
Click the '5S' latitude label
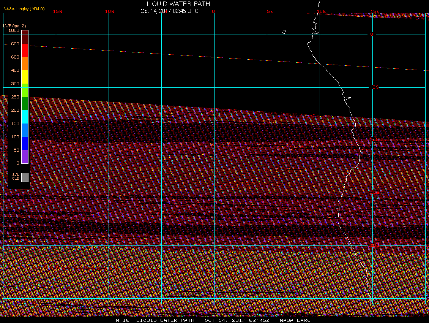375,87
